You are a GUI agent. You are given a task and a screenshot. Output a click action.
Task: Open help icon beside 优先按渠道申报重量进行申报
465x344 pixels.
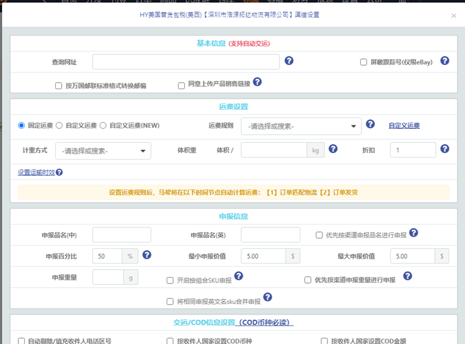[408, 276]
